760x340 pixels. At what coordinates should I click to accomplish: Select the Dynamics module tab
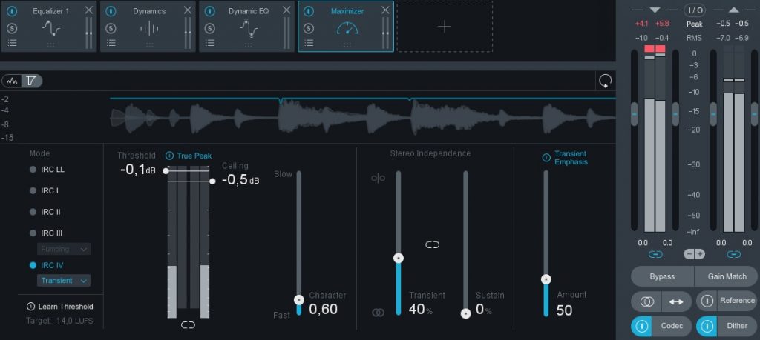[149, 11]
